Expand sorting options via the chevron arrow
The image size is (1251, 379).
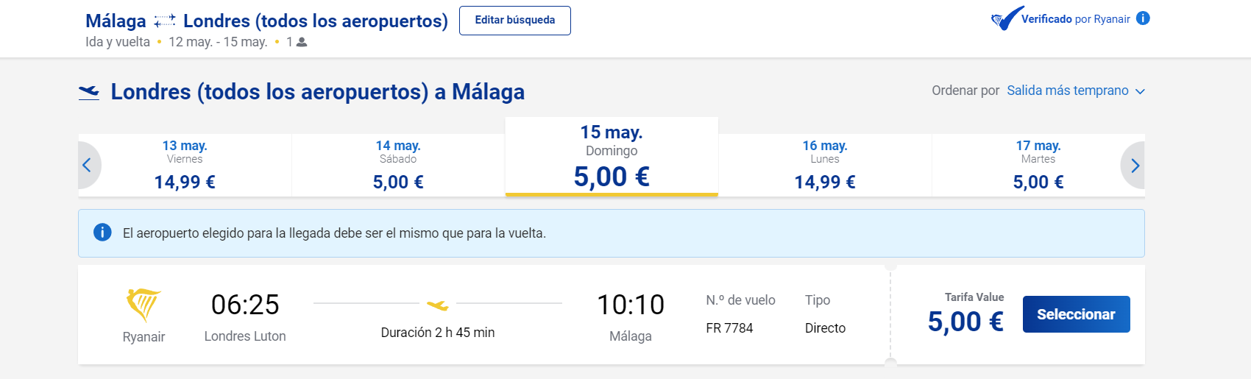point(1140,91)
